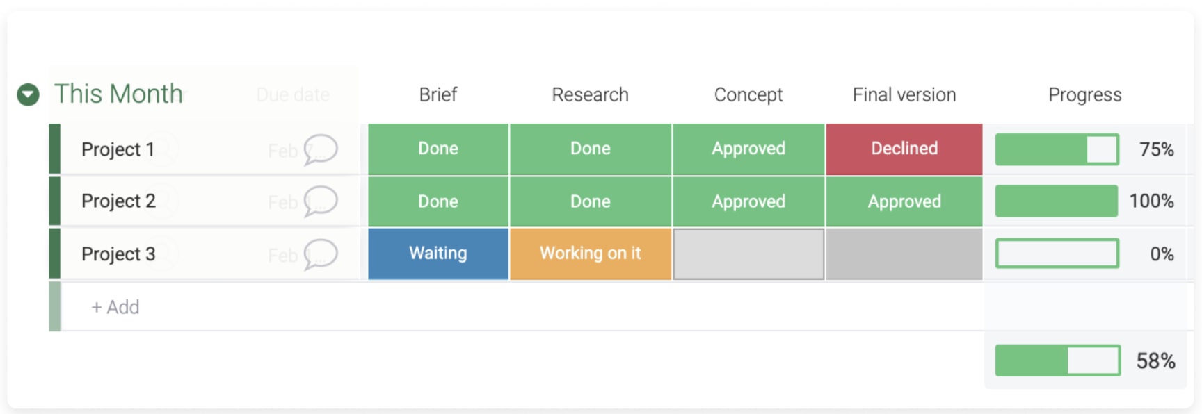Change Project 1 Declined final version status

pos(904,149)
